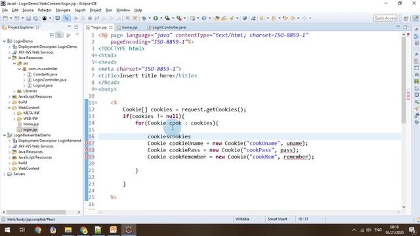Click the Writable status field

click(242, 219)
